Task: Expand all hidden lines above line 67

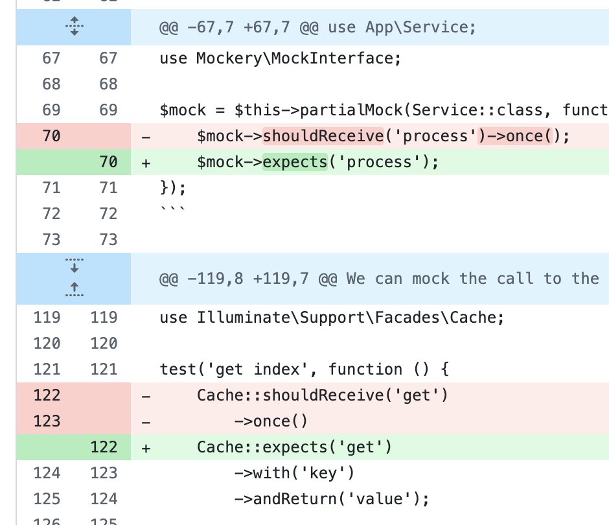Action: point(75,27)
